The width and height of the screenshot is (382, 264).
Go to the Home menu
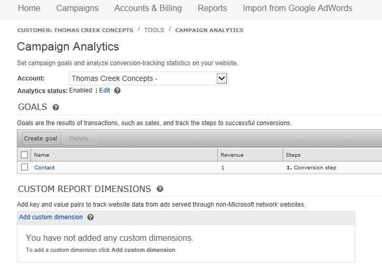(29, 8)
